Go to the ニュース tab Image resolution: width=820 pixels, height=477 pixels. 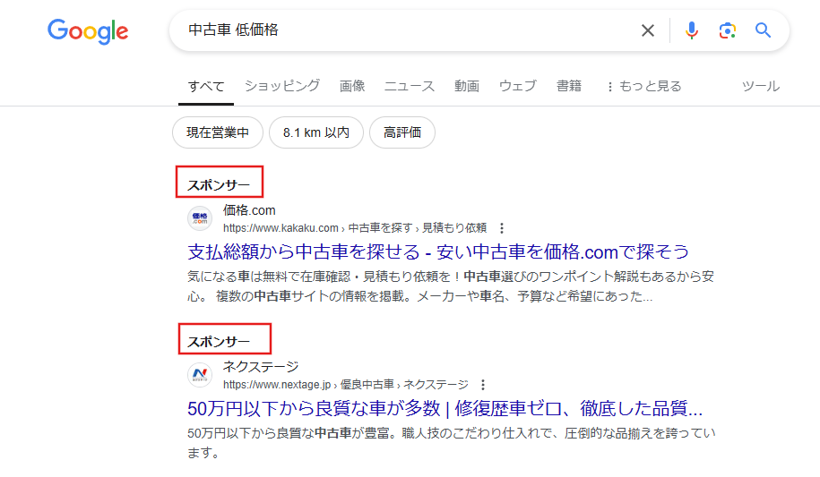410,86
